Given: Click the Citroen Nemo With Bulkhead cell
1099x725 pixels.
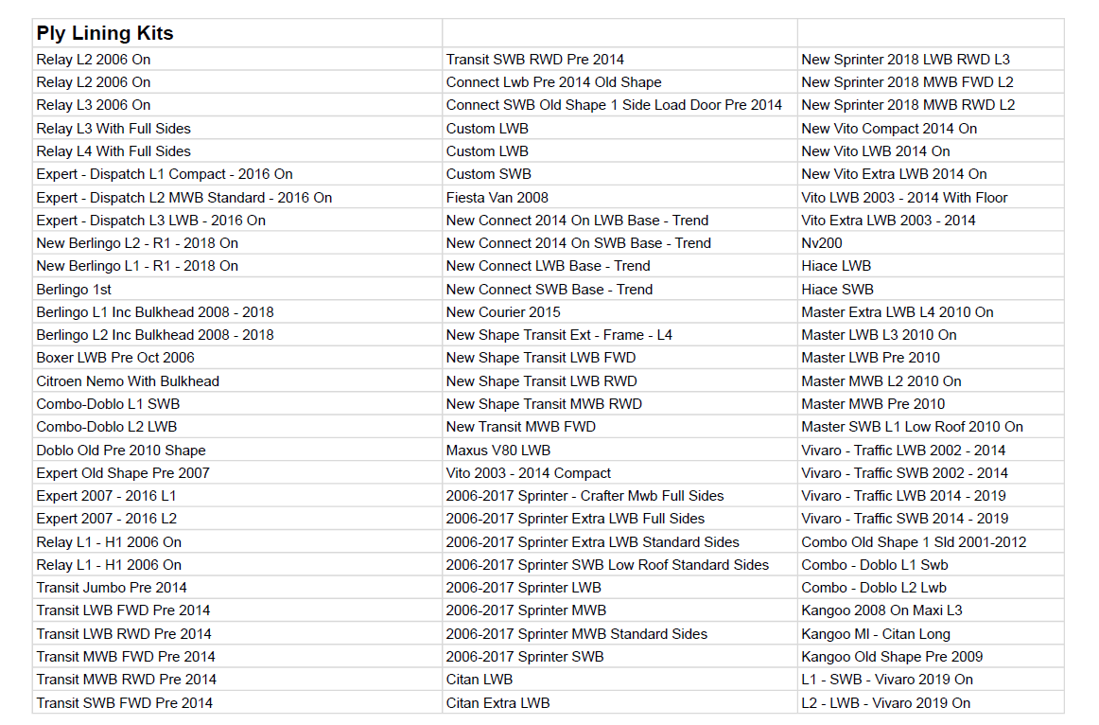Looking at the screenshot, I should point(128,381).
